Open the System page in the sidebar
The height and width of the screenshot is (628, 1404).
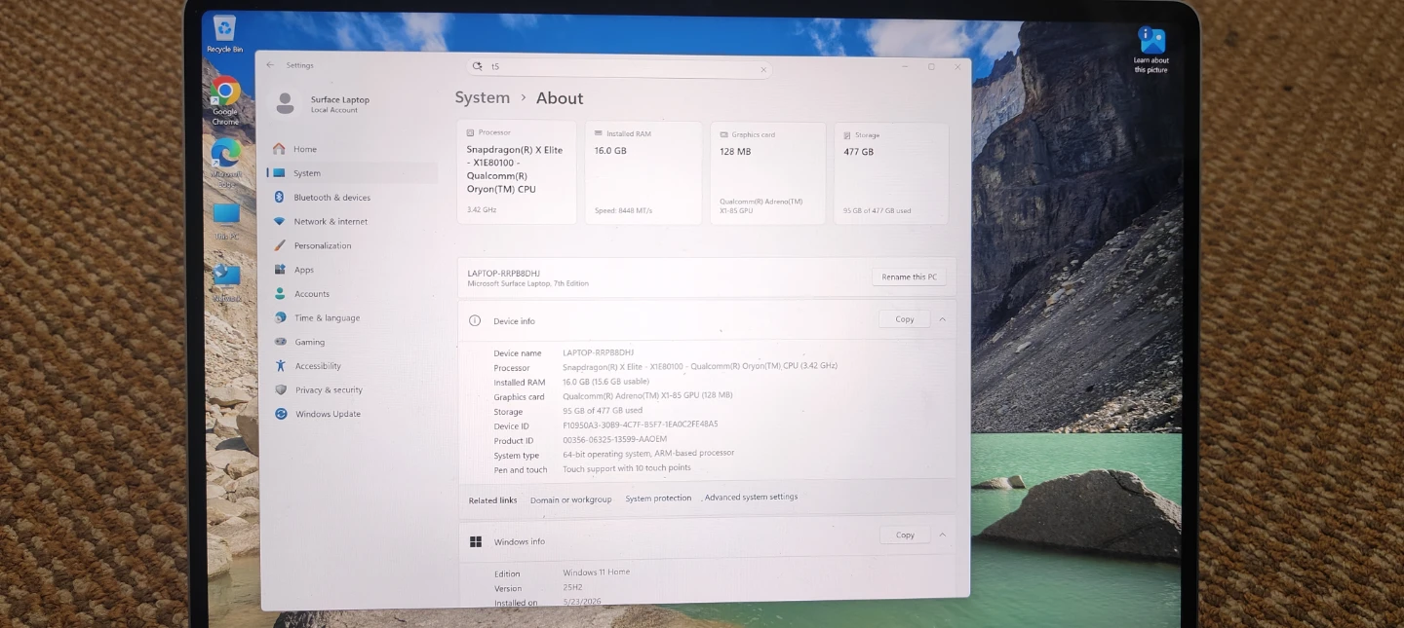[x=353, y=173]
